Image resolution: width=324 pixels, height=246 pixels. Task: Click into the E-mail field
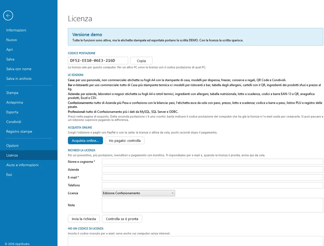[212, 178]
